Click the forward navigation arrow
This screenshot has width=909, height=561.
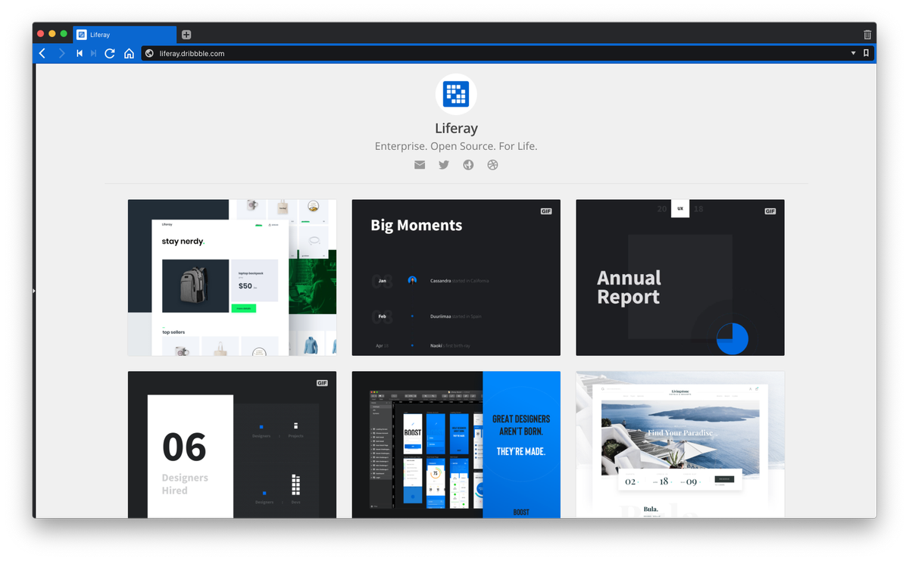pyautogui.click(x=62, y=53)
